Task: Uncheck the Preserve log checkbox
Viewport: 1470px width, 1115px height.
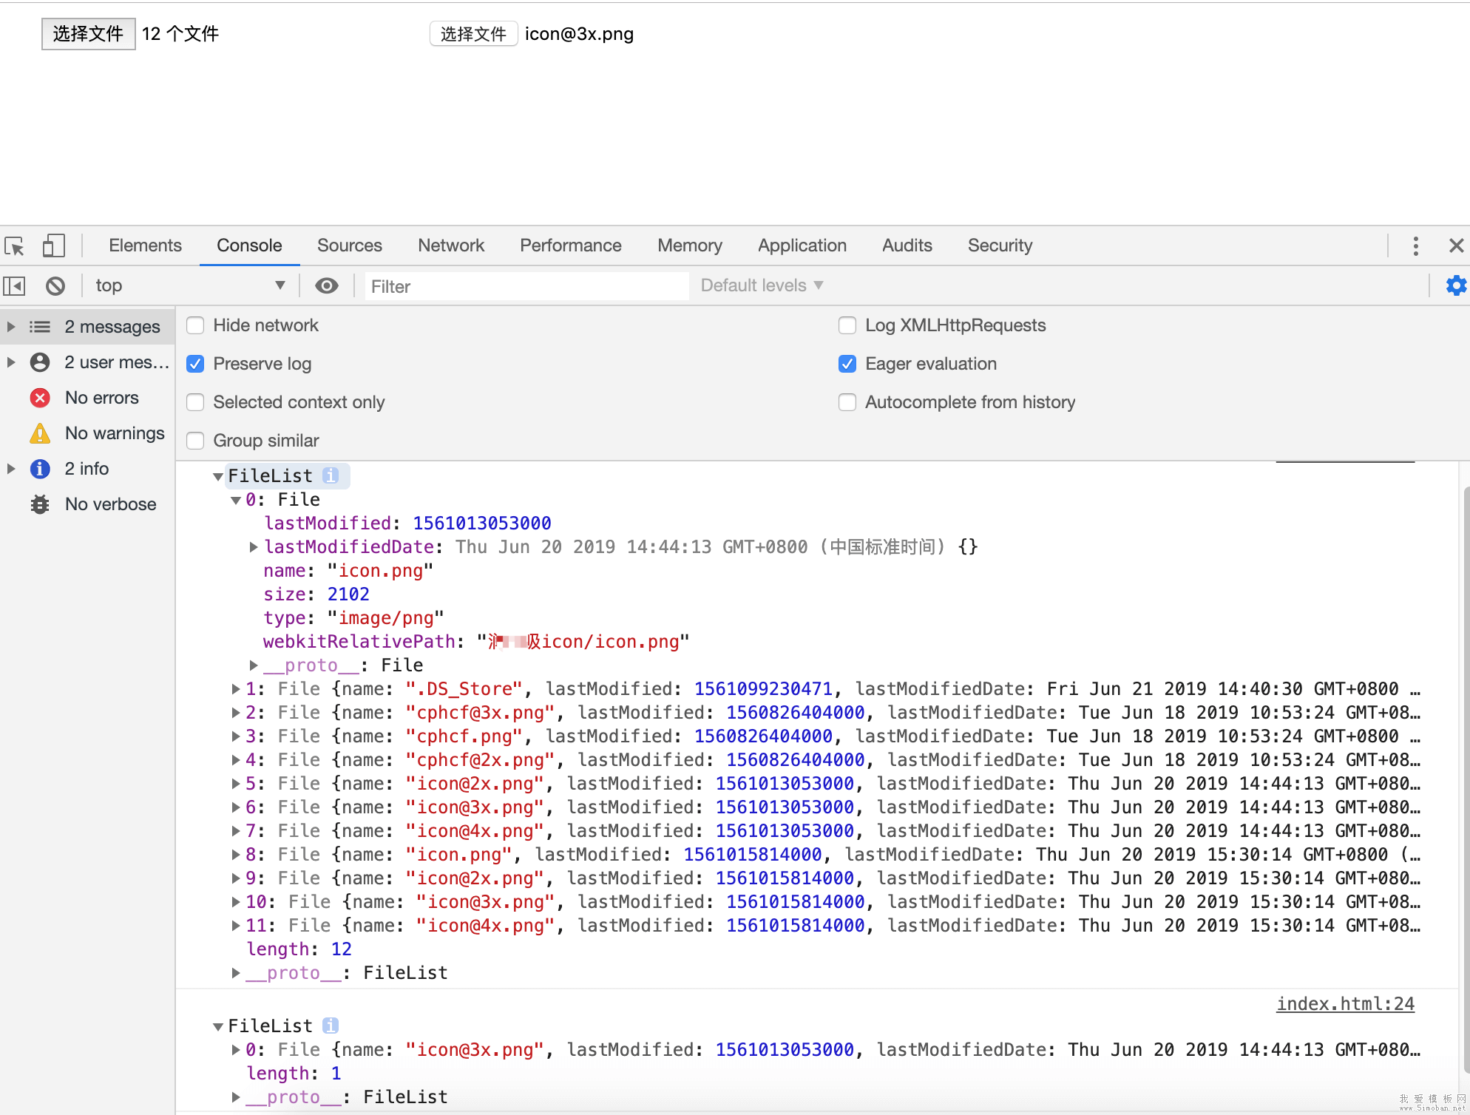Action: (195, 364)
